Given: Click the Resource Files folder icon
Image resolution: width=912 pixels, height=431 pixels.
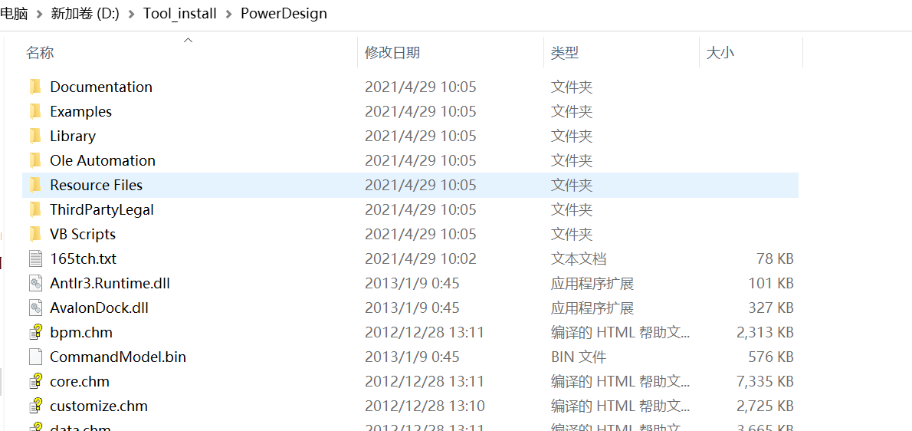Looking at the screenshot, I should (35, 185).
